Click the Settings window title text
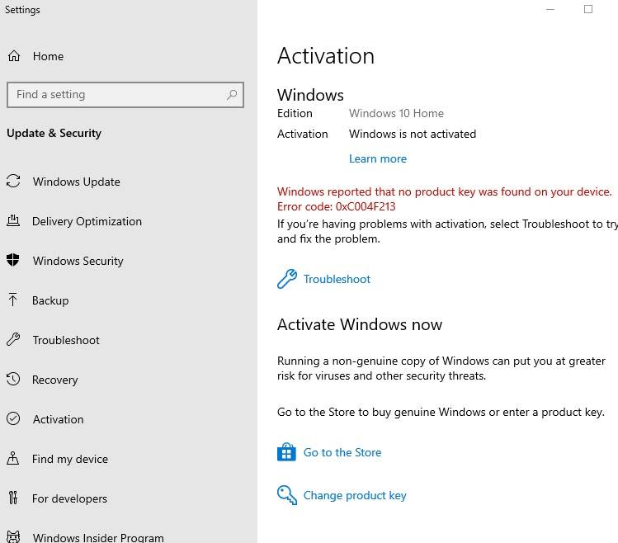The height and width of the screenshot is (543, 618). [x=22, y=10]
